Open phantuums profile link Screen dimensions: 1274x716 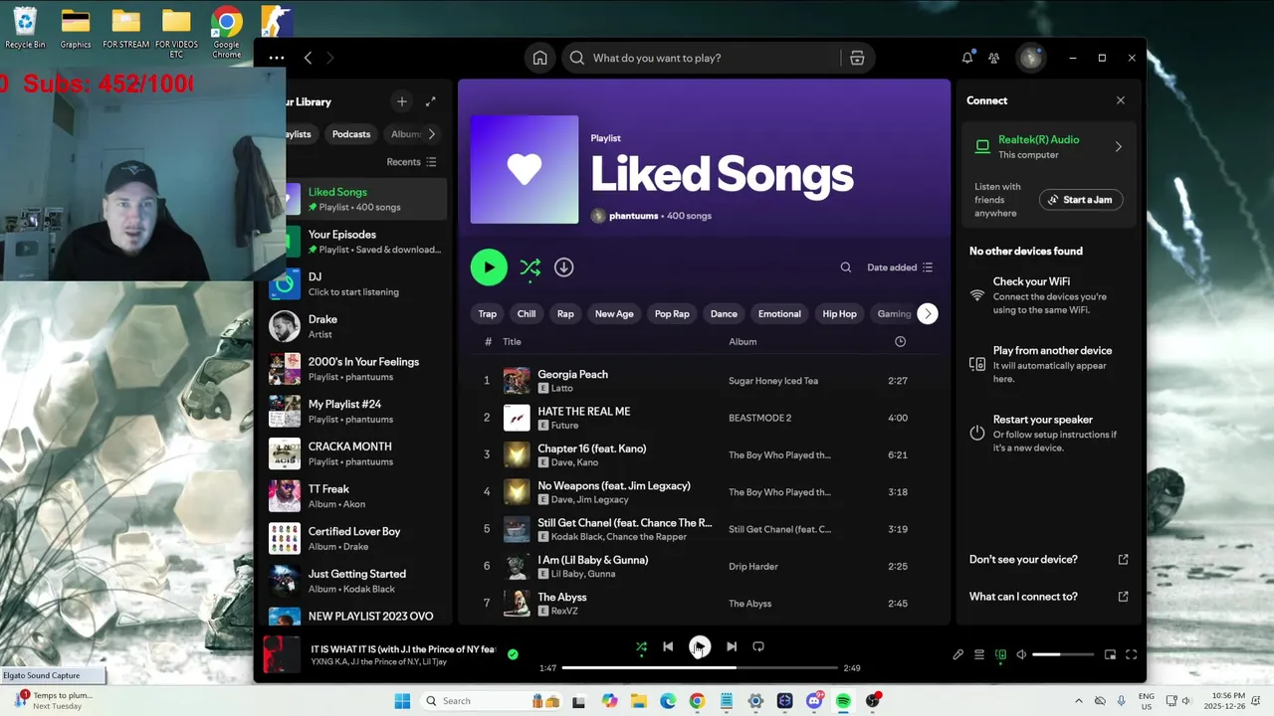pyautogui.click(x=633, y=216)
